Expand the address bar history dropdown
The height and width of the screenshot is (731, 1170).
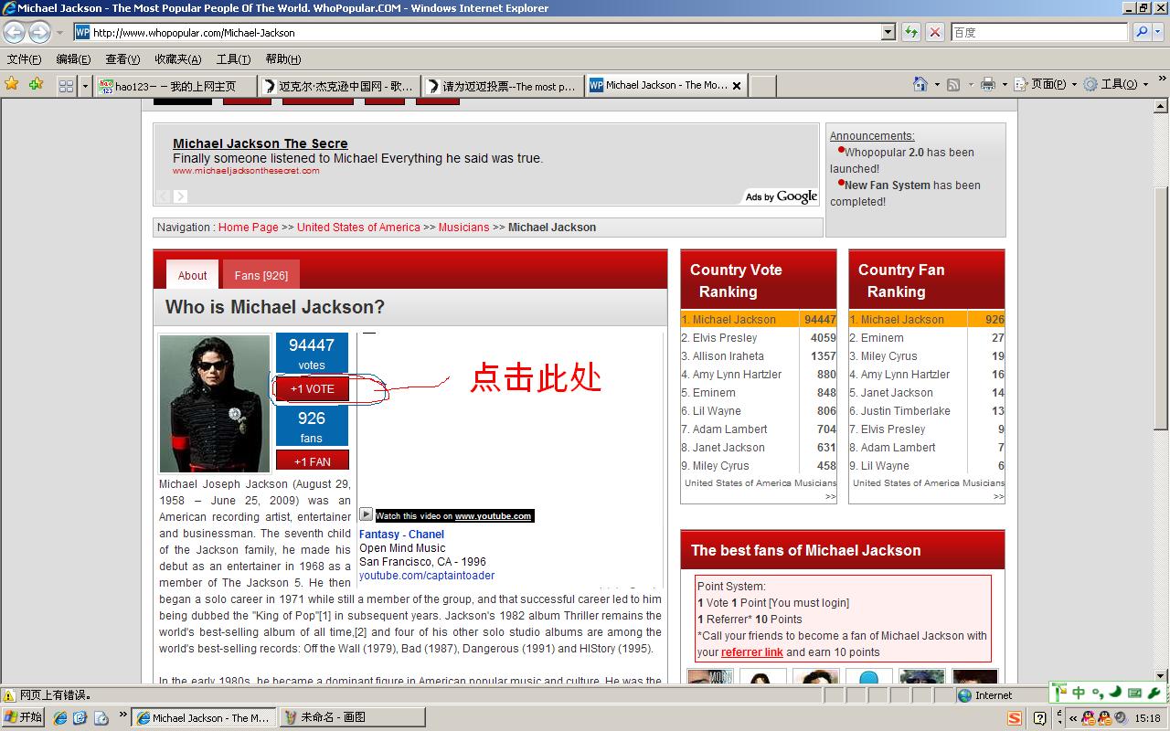pos(888,32)
